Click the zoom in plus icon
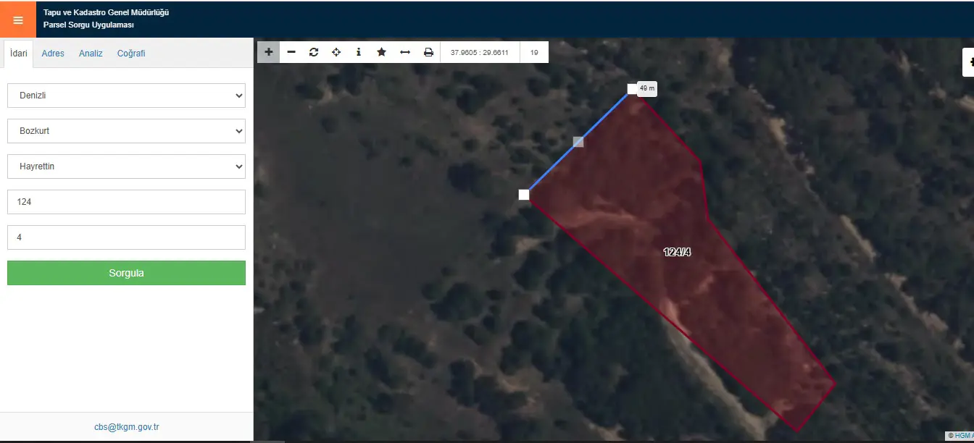974x443 pixels. point(269,52)
